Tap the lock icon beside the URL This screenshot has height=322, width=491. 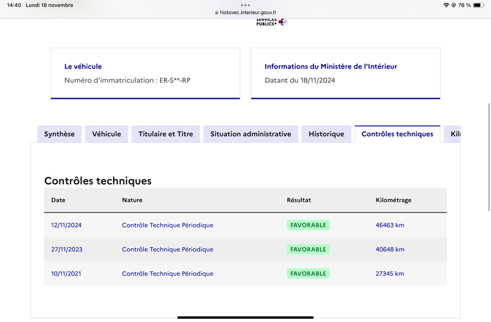(x=217, y=12)
